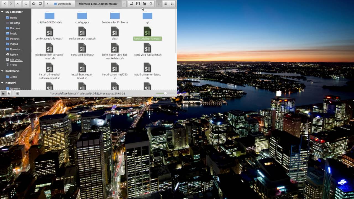Toggle the location entry path icon
This screenshot has height=199, width=354.
pyautogui.click(x=131, y=4)
